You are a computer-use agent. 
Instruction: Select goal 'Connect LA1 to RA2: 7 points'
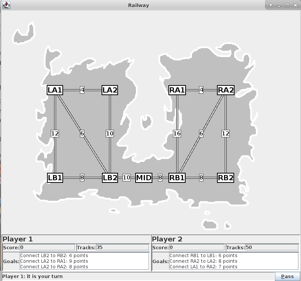[x=203, y=266]
